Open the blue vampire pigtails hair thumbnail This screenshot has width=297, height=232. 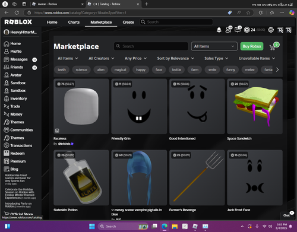point(139,177)
